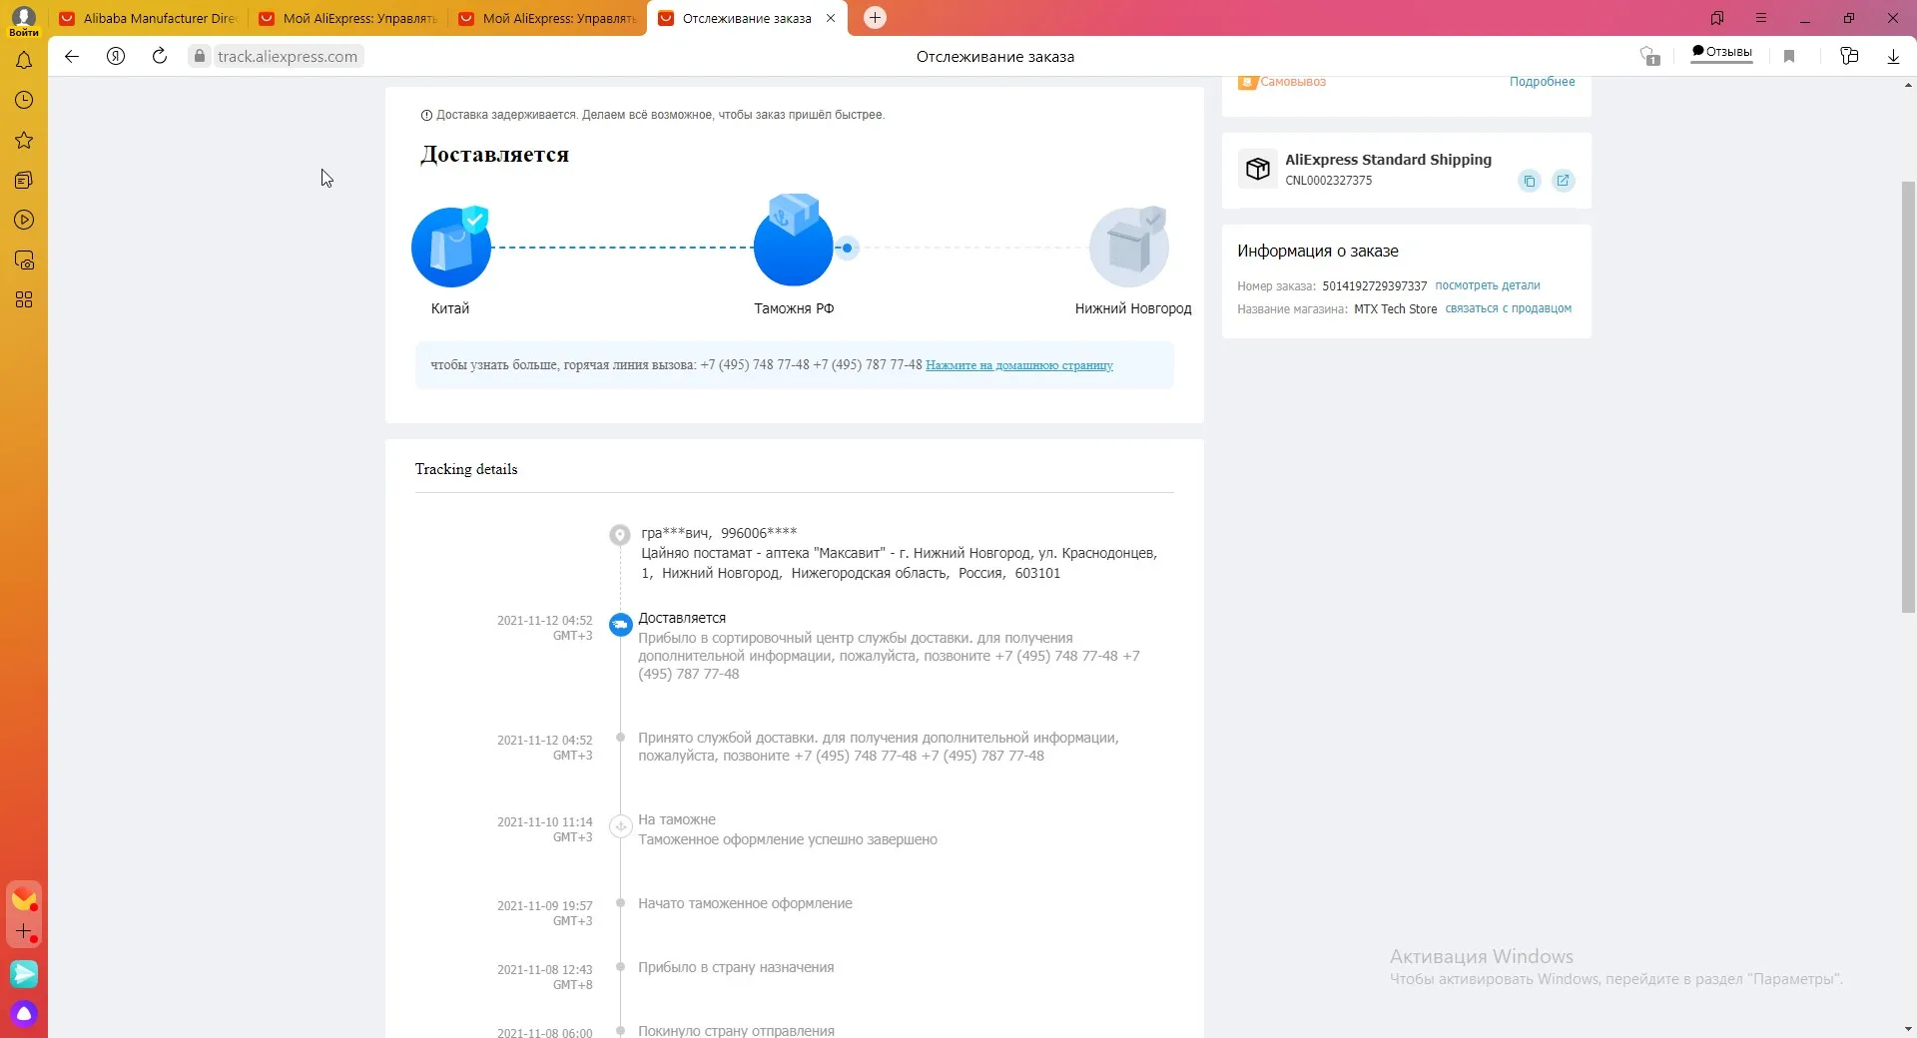The height and width of the screenshot is (1038, 1917).
Task: Open the tab bookmarks panel icon
Action: click(x=1717, y=18)
